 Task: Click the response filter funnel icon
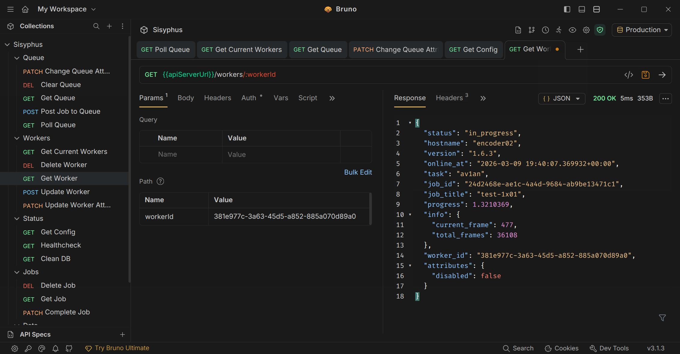coord(662,318)
